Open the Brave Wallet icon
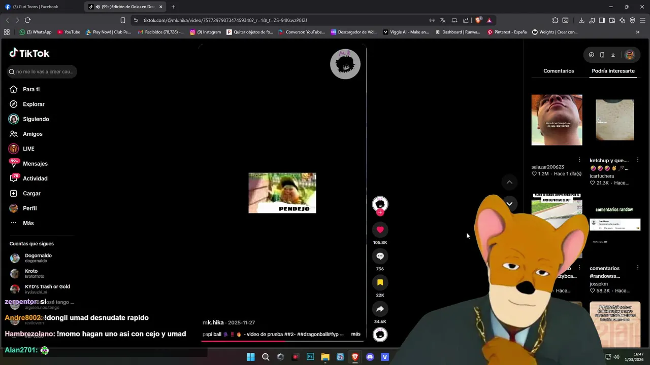650x365 pixels. [612, 20]
